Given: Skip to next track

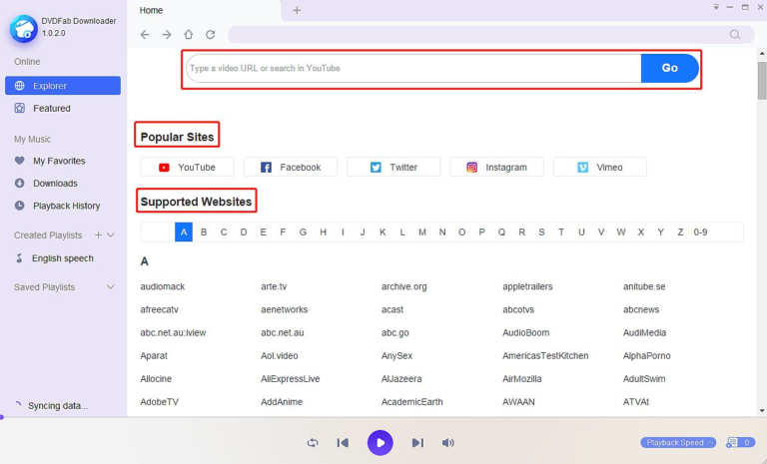Looking at the screenshot, I should point(417,443).
